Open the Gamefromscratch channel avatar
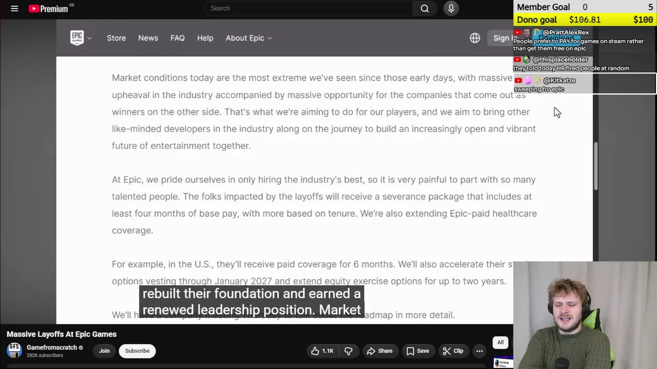 coord(14,351)
